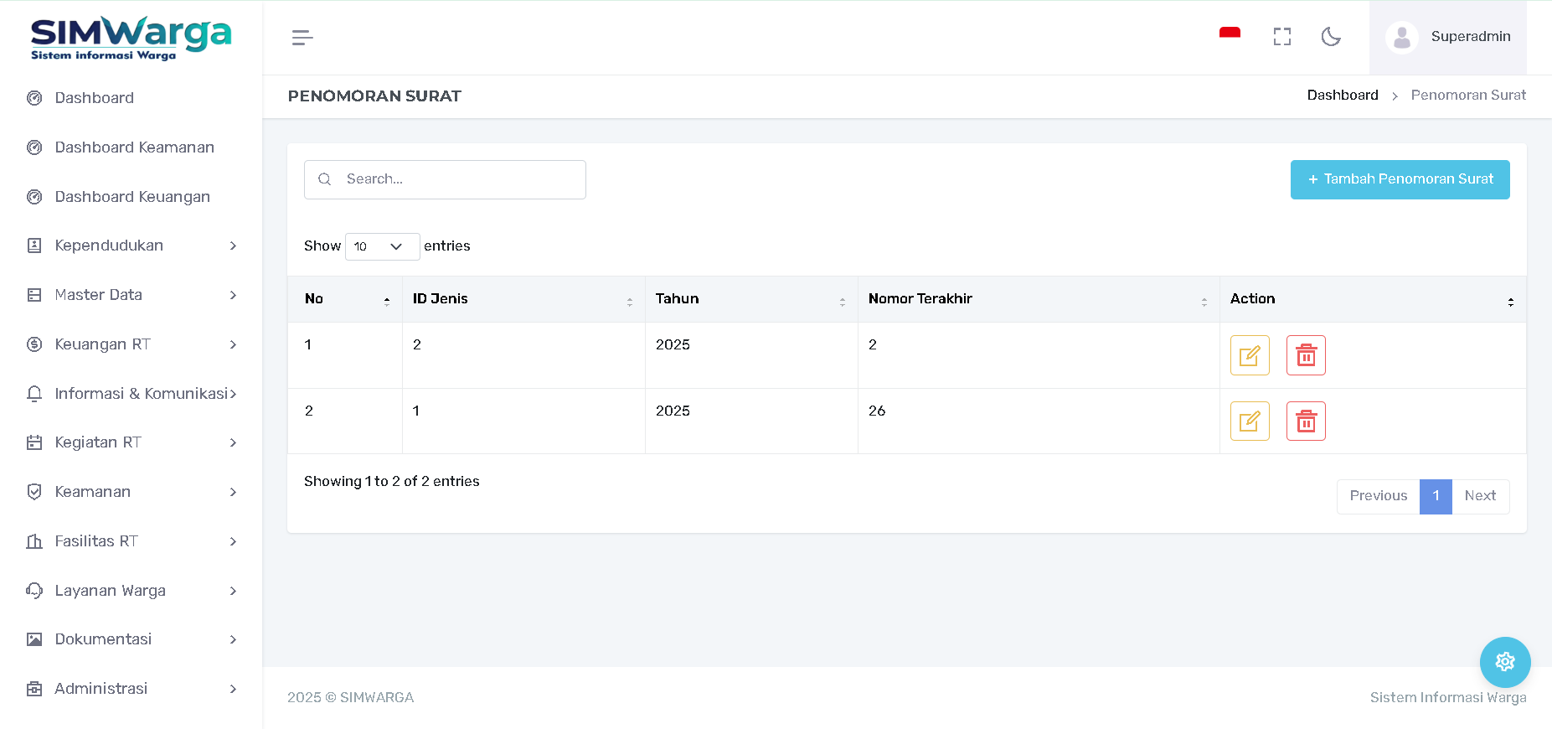Sort table by Tahun column

pos(750,299)
